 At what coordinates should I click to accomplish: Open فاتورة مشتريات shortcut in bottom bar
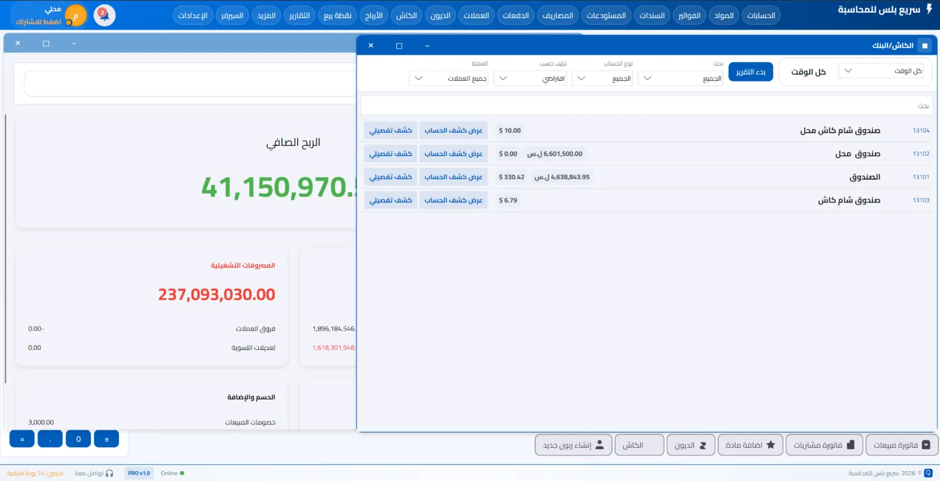(x=824, y=445)
